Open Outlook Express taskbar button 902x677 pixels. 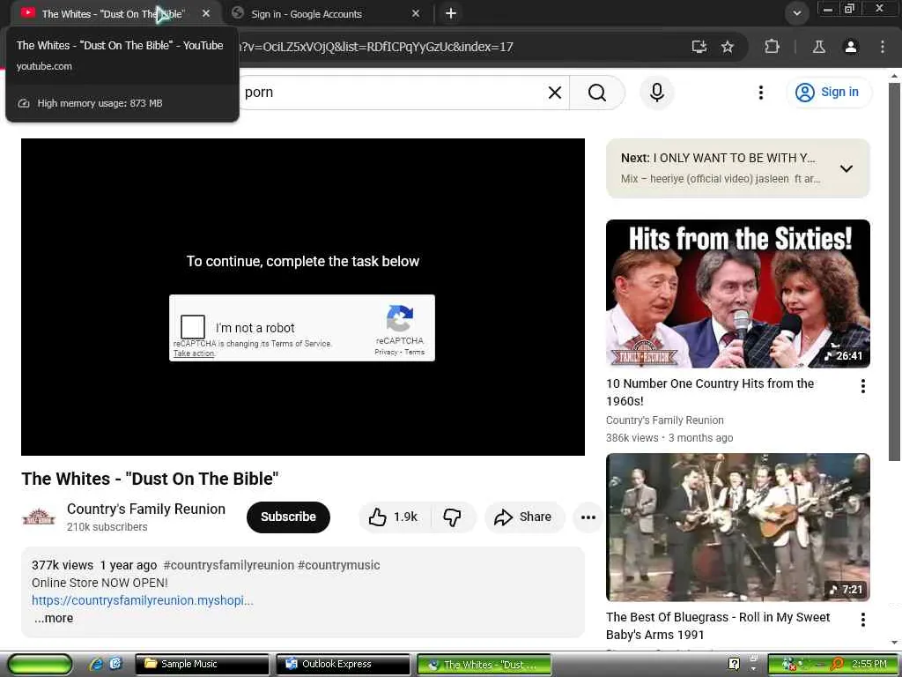(343, 664)
